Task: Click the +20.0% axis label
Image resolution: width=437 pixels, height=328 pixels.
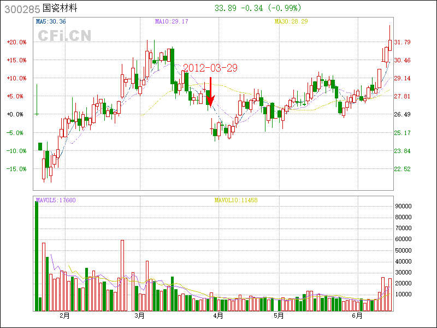Action: (x=16, y=42)
